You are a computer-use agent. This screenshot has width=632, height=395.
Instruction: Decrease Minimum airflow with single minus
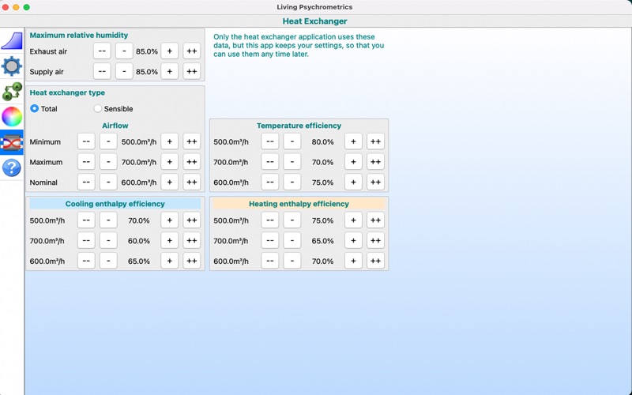coord(108,141)
